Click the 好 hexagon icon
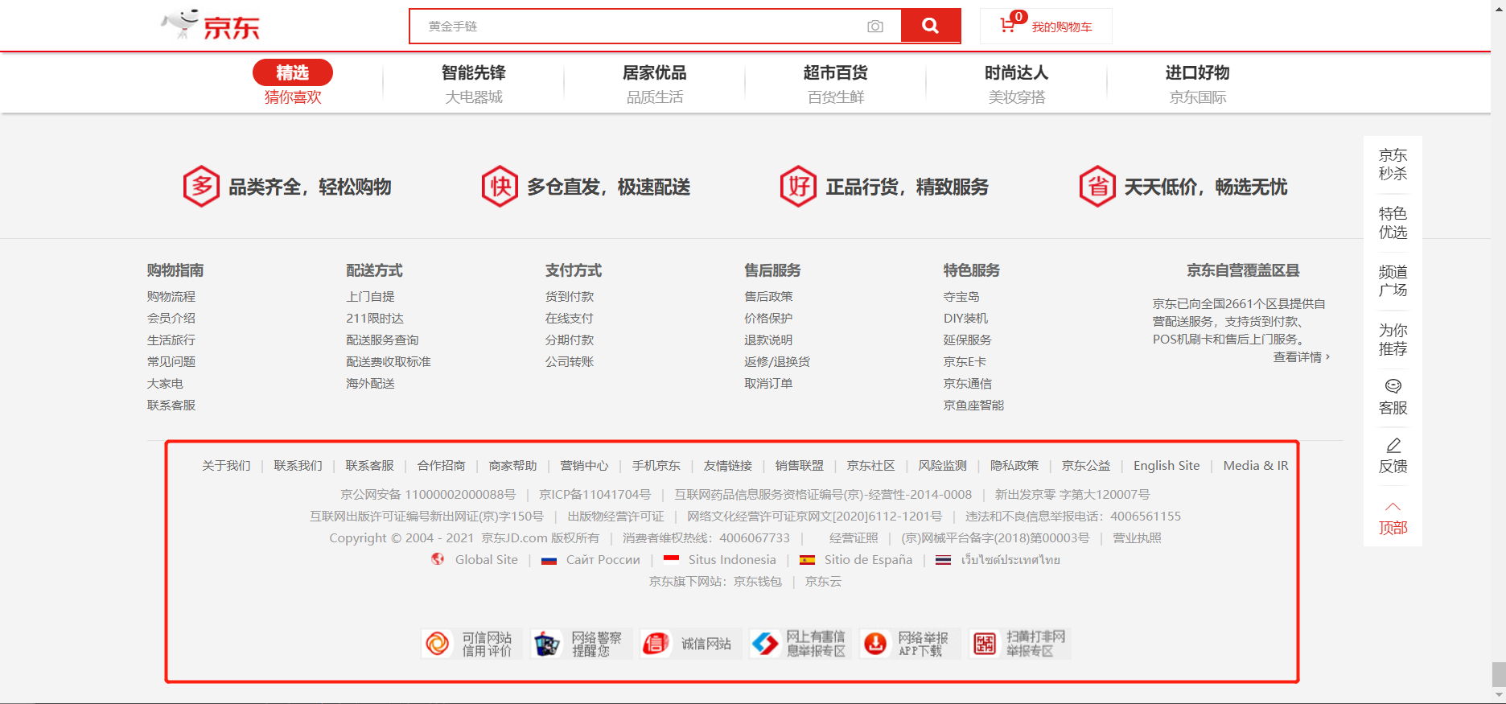Image resolution: width=1506 pixels, height=704 pixels. tap(798, 187)
